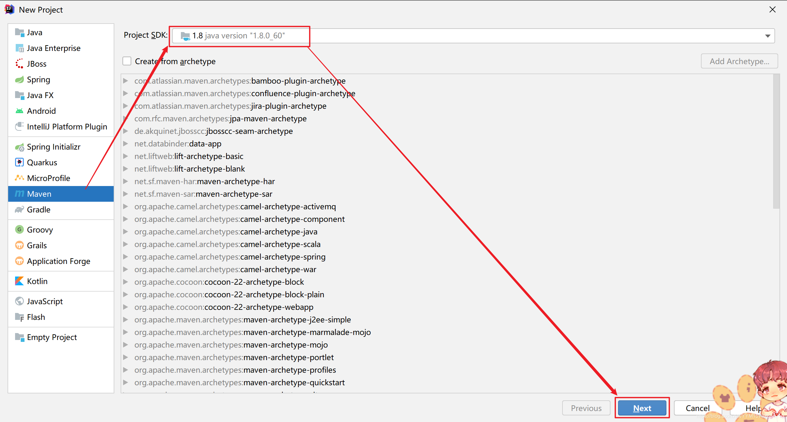Select the Spring project type
This screenshot has width=787, height=422.
point(61,79)
